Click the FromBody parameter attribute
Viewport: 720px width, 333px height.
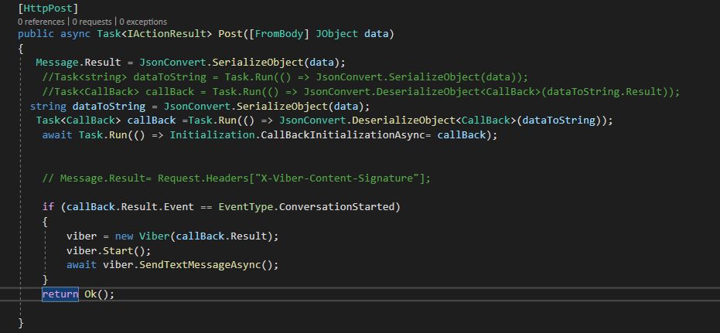(278, 34)
